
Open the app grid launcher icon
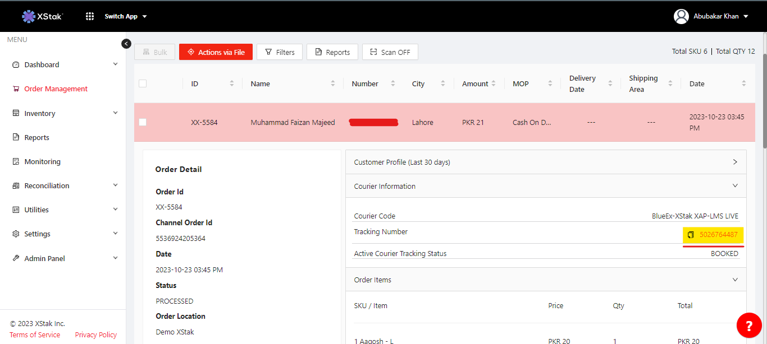(x=90, y=16)
